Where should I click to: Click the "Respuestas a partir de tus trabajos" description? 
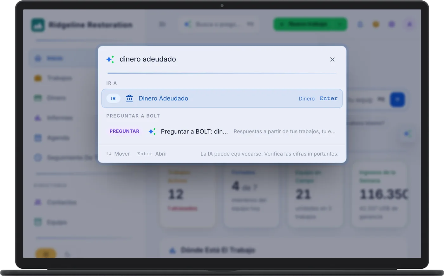284,132
